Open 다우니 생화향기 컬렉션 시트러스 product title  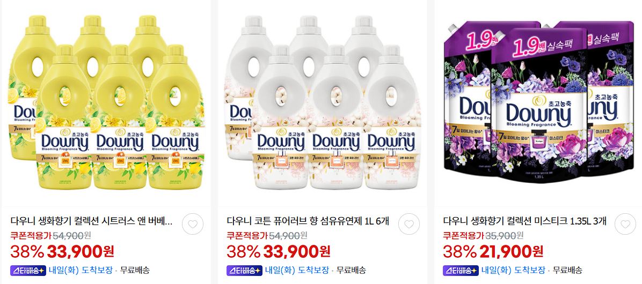click(91, 221)
